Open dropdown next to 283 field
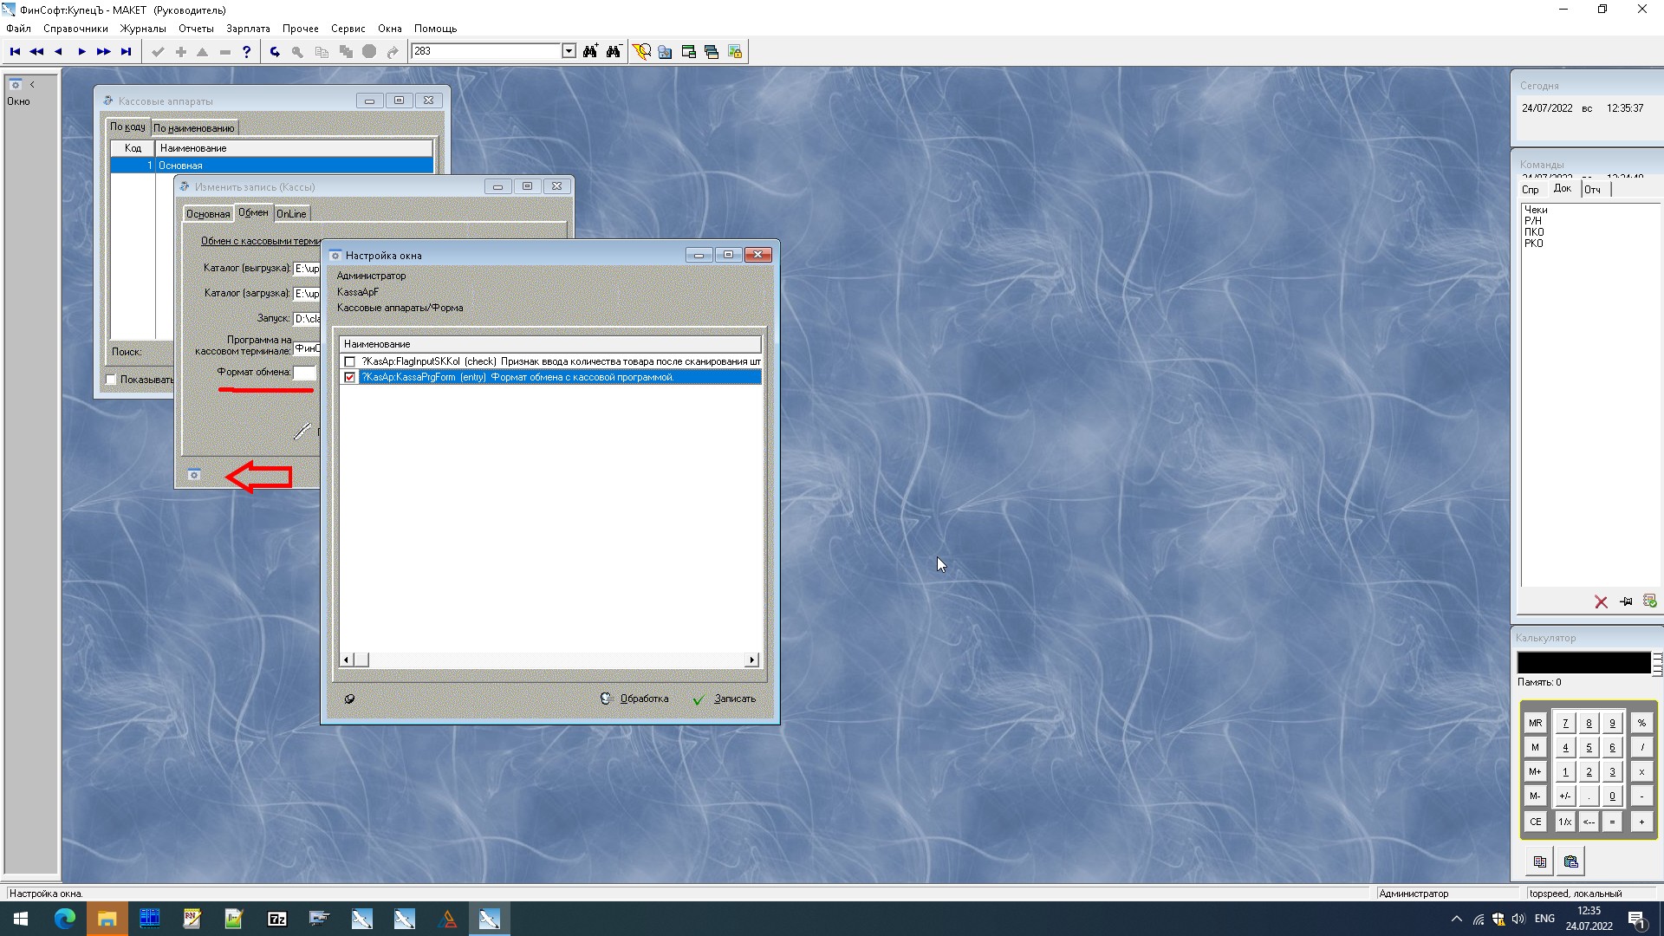 [x=569, y=51]
